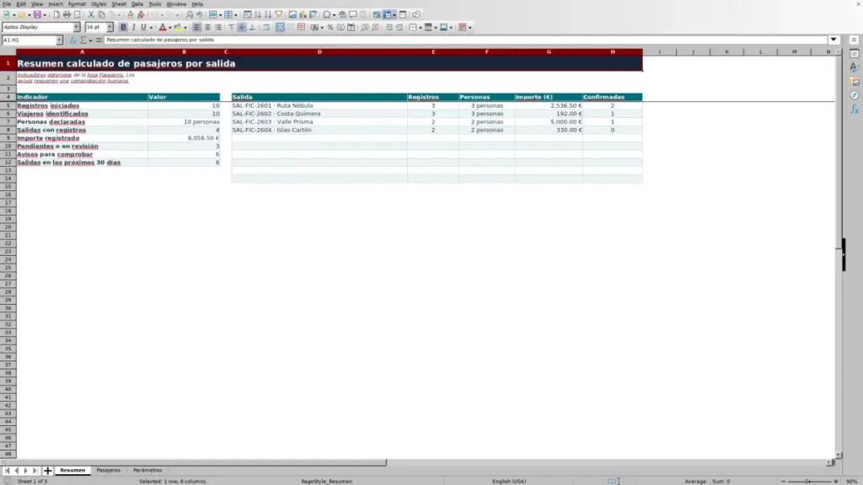863x485 pixels.
Task: Toggle Underline formatting
Action: 143,27
